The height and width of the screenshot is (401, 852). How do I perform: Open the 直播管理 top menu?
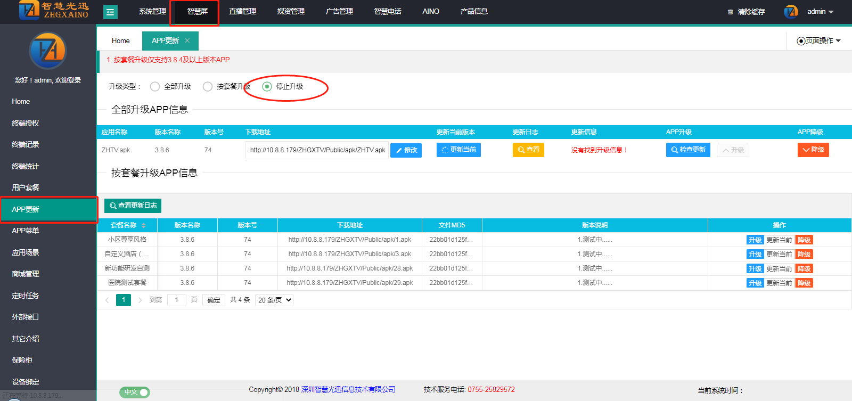(x=242, y=11)
